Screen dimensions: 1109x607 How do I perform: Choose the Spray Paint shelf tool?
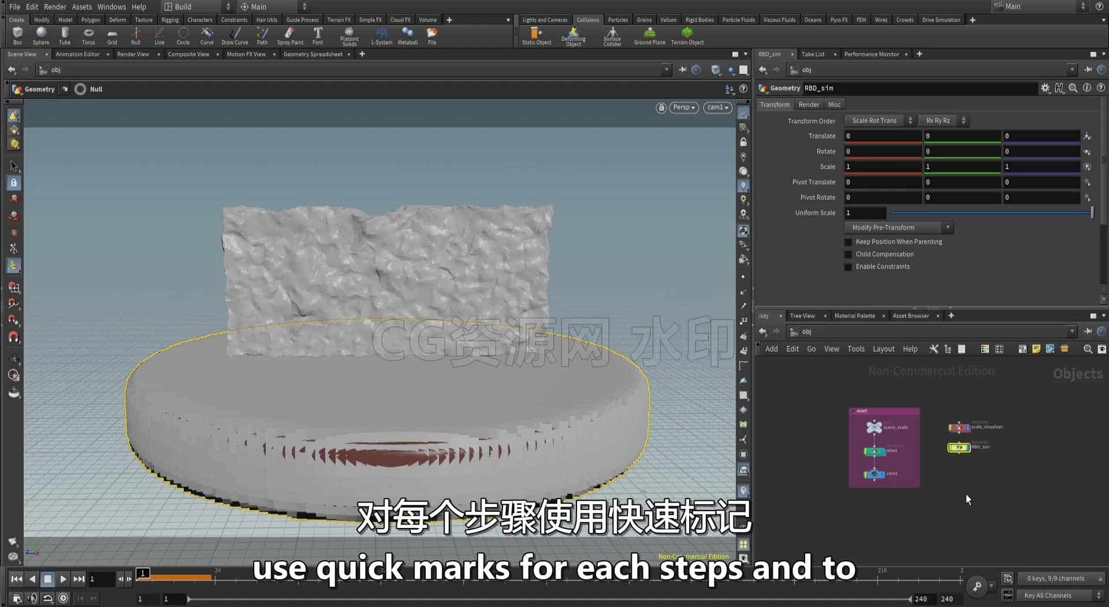(x=290, y=36)
